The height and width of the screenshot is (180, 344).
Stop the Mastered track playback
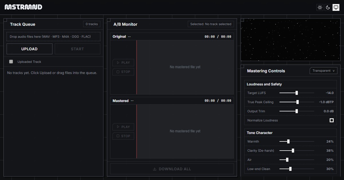click(x=123, y=136)
